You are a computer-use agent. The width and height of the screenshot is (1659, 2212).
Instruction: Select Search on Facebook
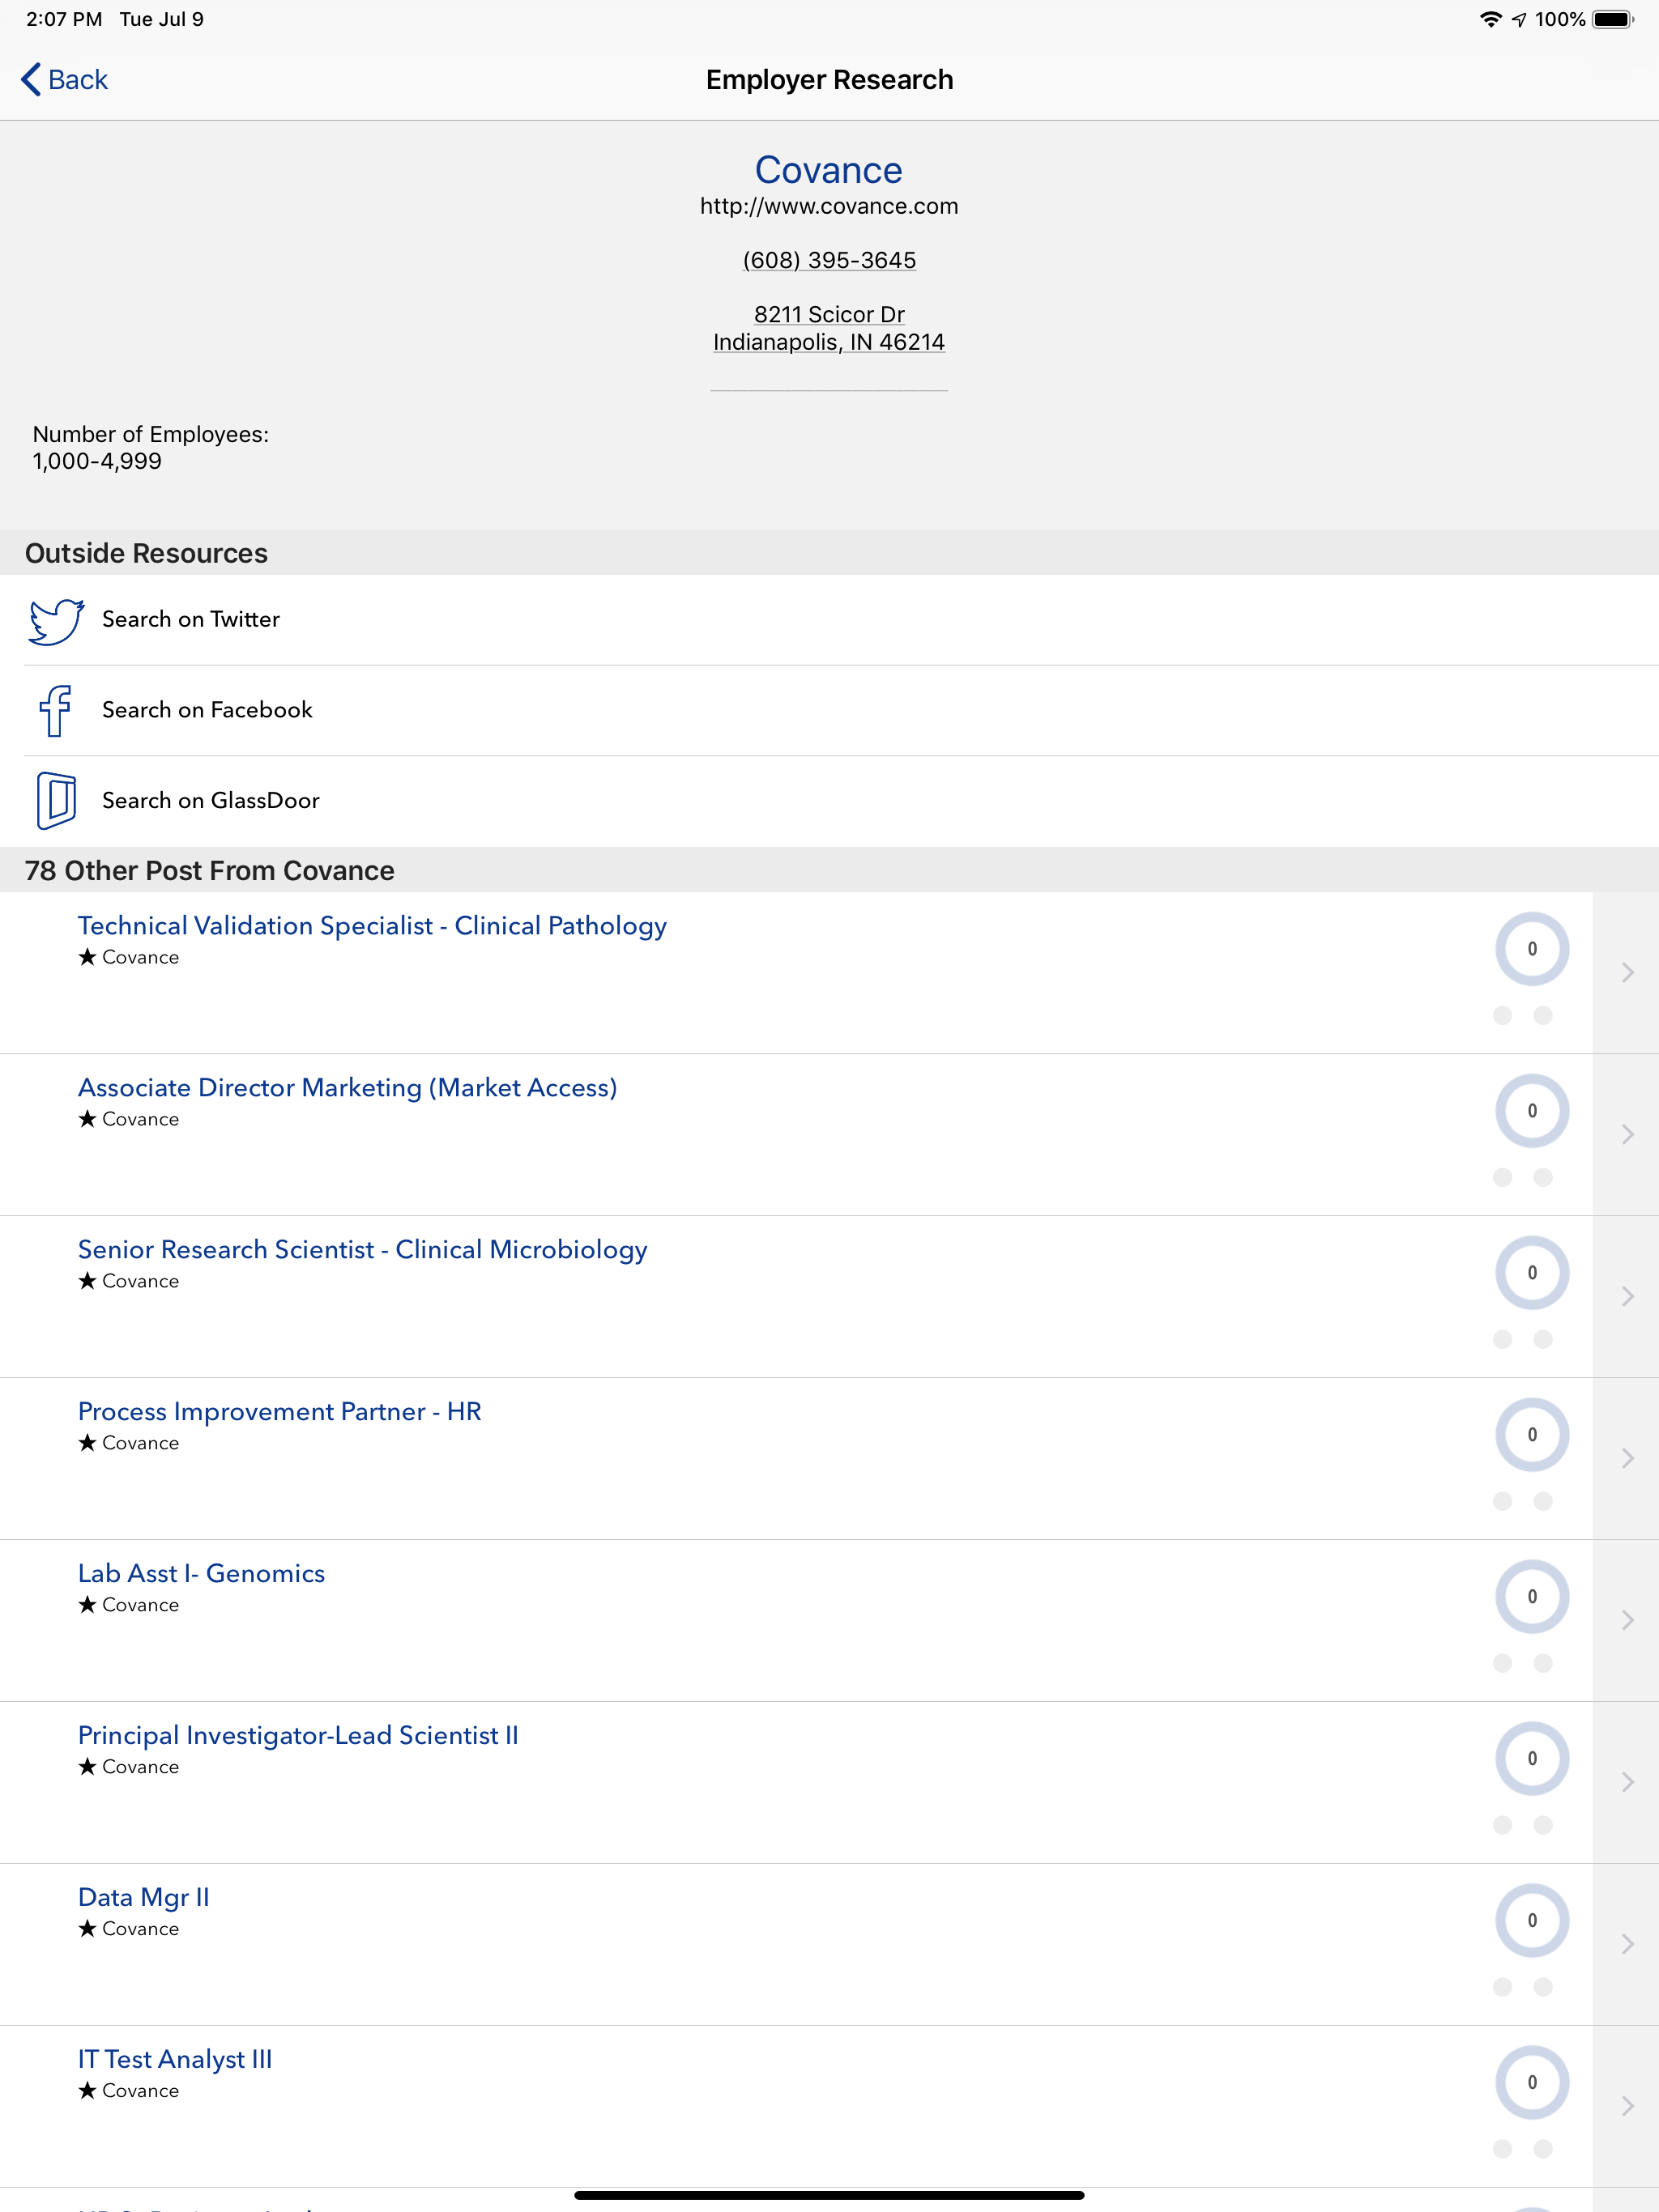tap(829, 711)
